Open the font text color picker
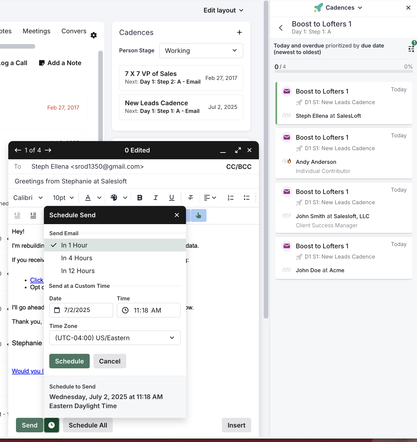 (x=93, y=198)
